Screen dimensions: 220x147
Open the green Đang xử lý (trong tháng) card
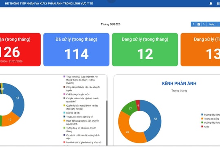tap(145, 49)
